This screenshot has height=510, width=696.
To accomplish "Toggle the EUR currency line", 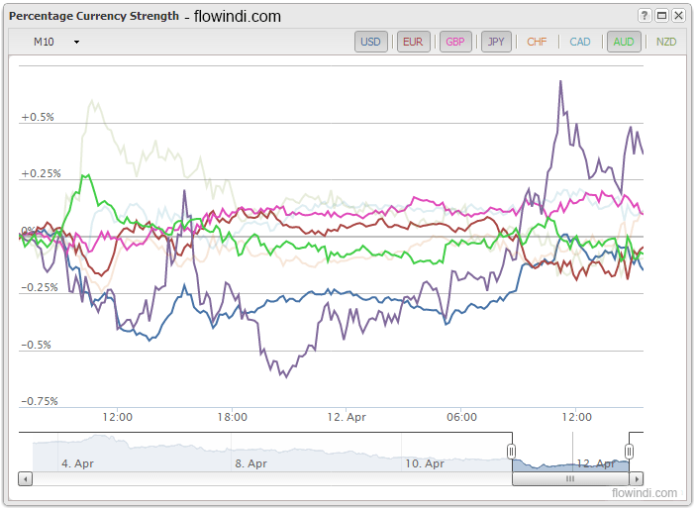I will click(x=413, y=42).
